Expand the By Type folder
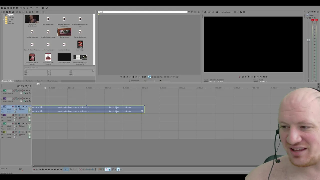 click(x=4, y=19)
